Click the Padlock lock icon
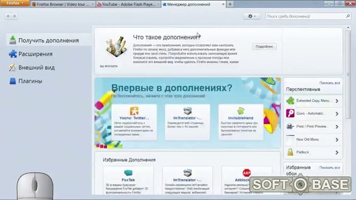The image size is (356, 200). (290, 152)
